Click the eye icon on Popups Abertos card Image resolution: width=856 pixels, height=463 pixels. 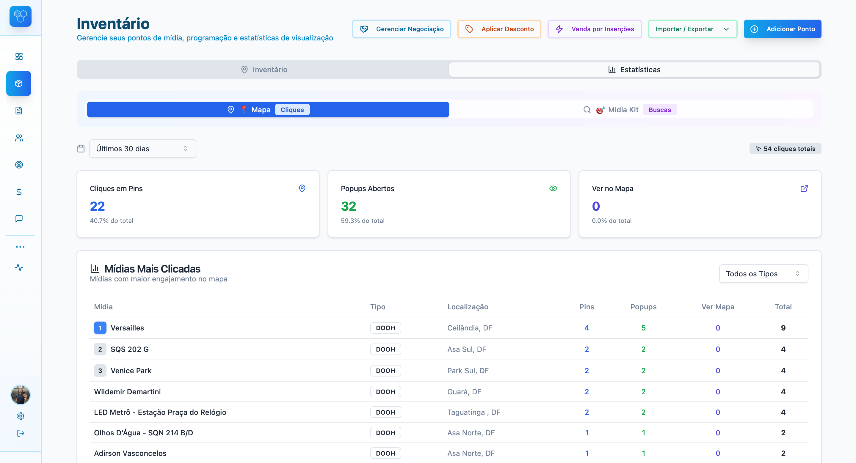(x=553, y=188)
